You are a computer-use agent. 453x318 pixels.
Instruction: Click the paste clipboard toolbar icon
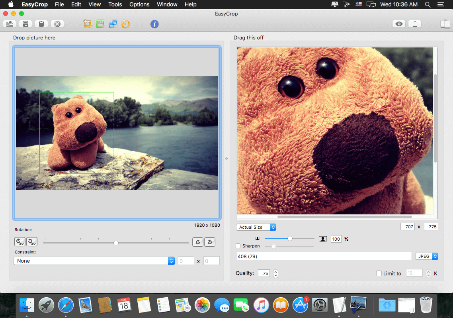click(41, 24)
